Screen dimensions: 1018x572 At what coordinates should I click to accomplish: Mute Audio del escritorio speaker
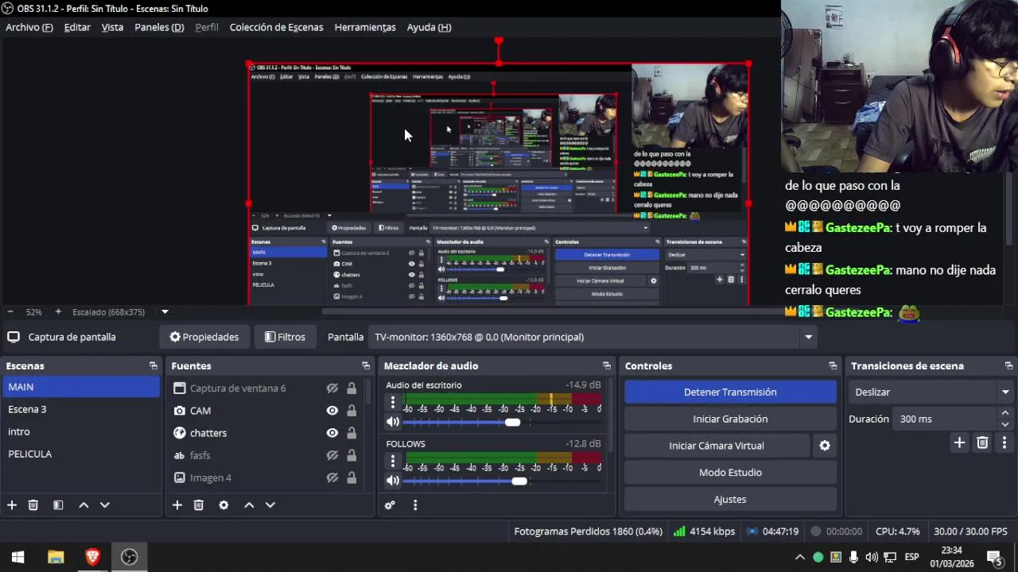pyautogui.click(x=393, y=423)
